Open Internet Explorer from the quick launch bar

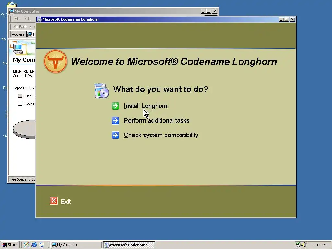(34, 245)
